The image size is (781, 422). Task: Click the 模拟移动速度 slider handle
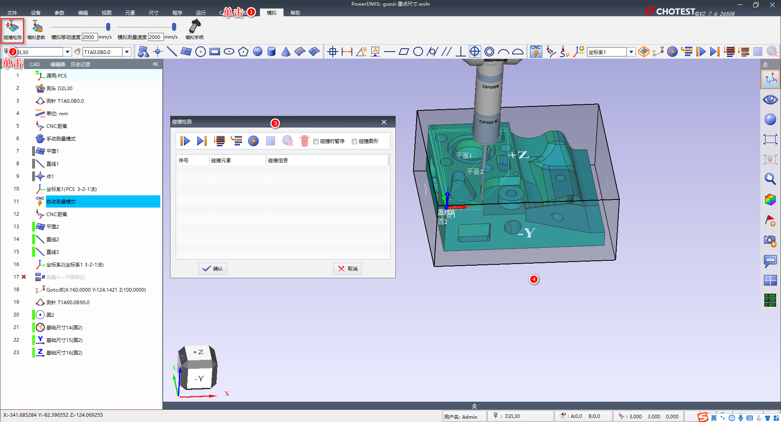(x=108, y=27)
